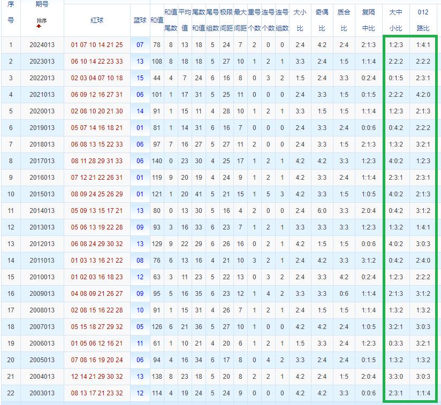Click the 极限间距 column header
The width and height of the screenshot is (441, 405).
pos(226,20)
